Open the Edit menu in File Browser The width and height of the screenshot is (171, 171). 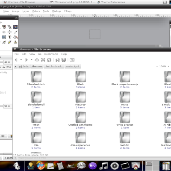point(24,54)
